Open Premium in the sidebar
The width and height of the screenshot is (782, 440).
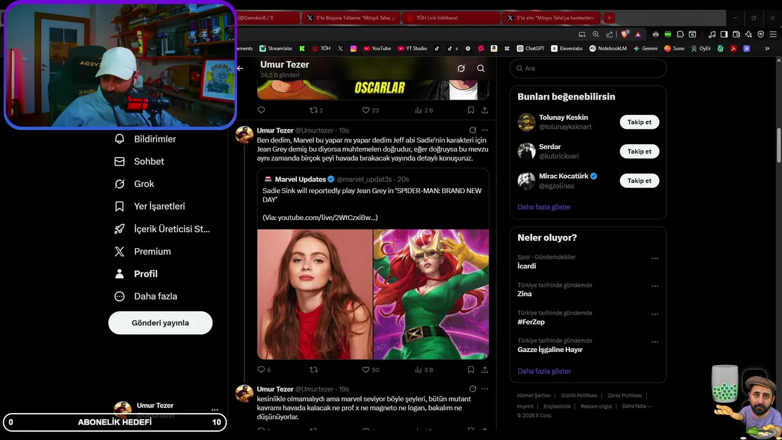142,251
